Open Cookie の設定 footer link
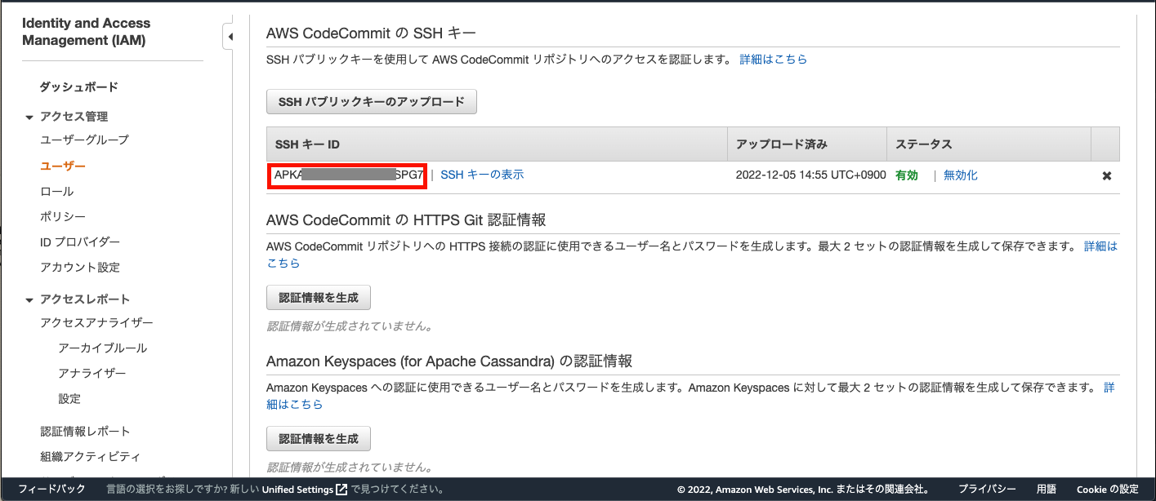The width and height of the screenshot is (1156, 501). coord(1108,490)
